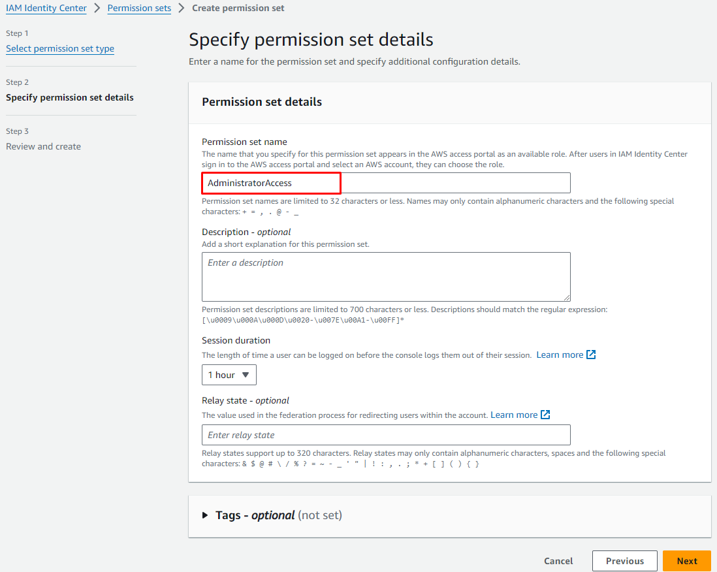Click external link icon beside Session duration Learn more
Image resolution: width=717 pixels, height=572 pixels.
(591, 355)
